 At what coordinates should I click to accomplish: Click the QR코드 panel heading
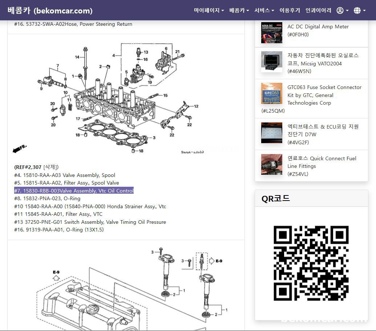point(275,198)
